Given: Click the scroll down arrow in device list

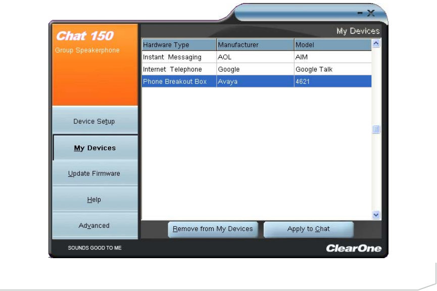Looking at the screenshot, I should [x=376, y=215].
